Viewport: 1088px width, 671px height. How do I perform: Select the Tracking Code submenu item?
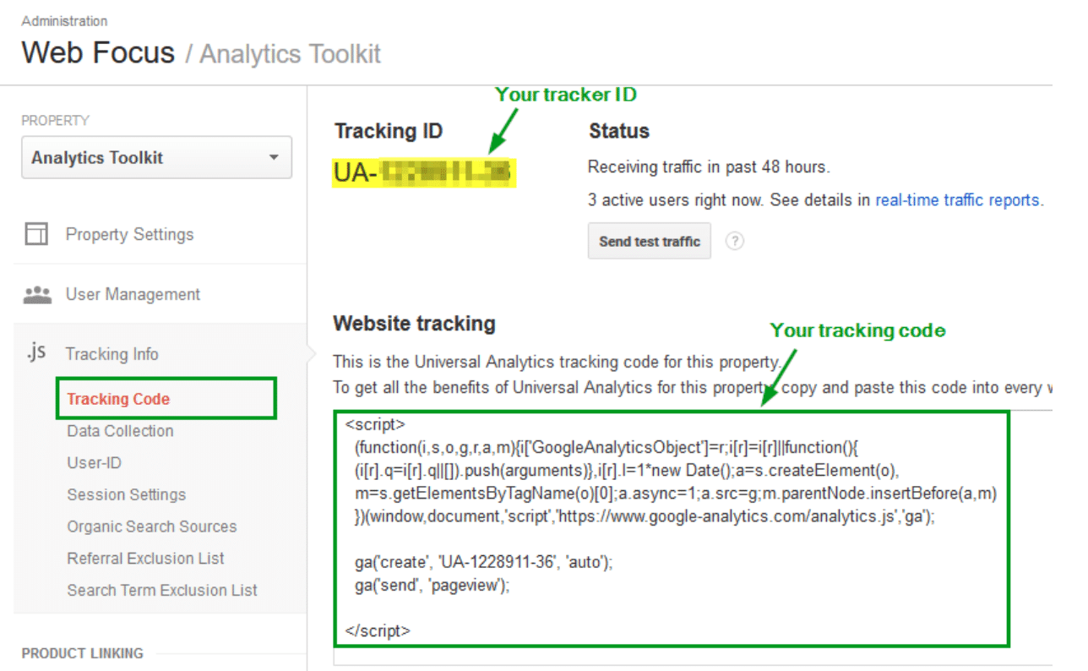pyautogui.click(x=118, y=399)
